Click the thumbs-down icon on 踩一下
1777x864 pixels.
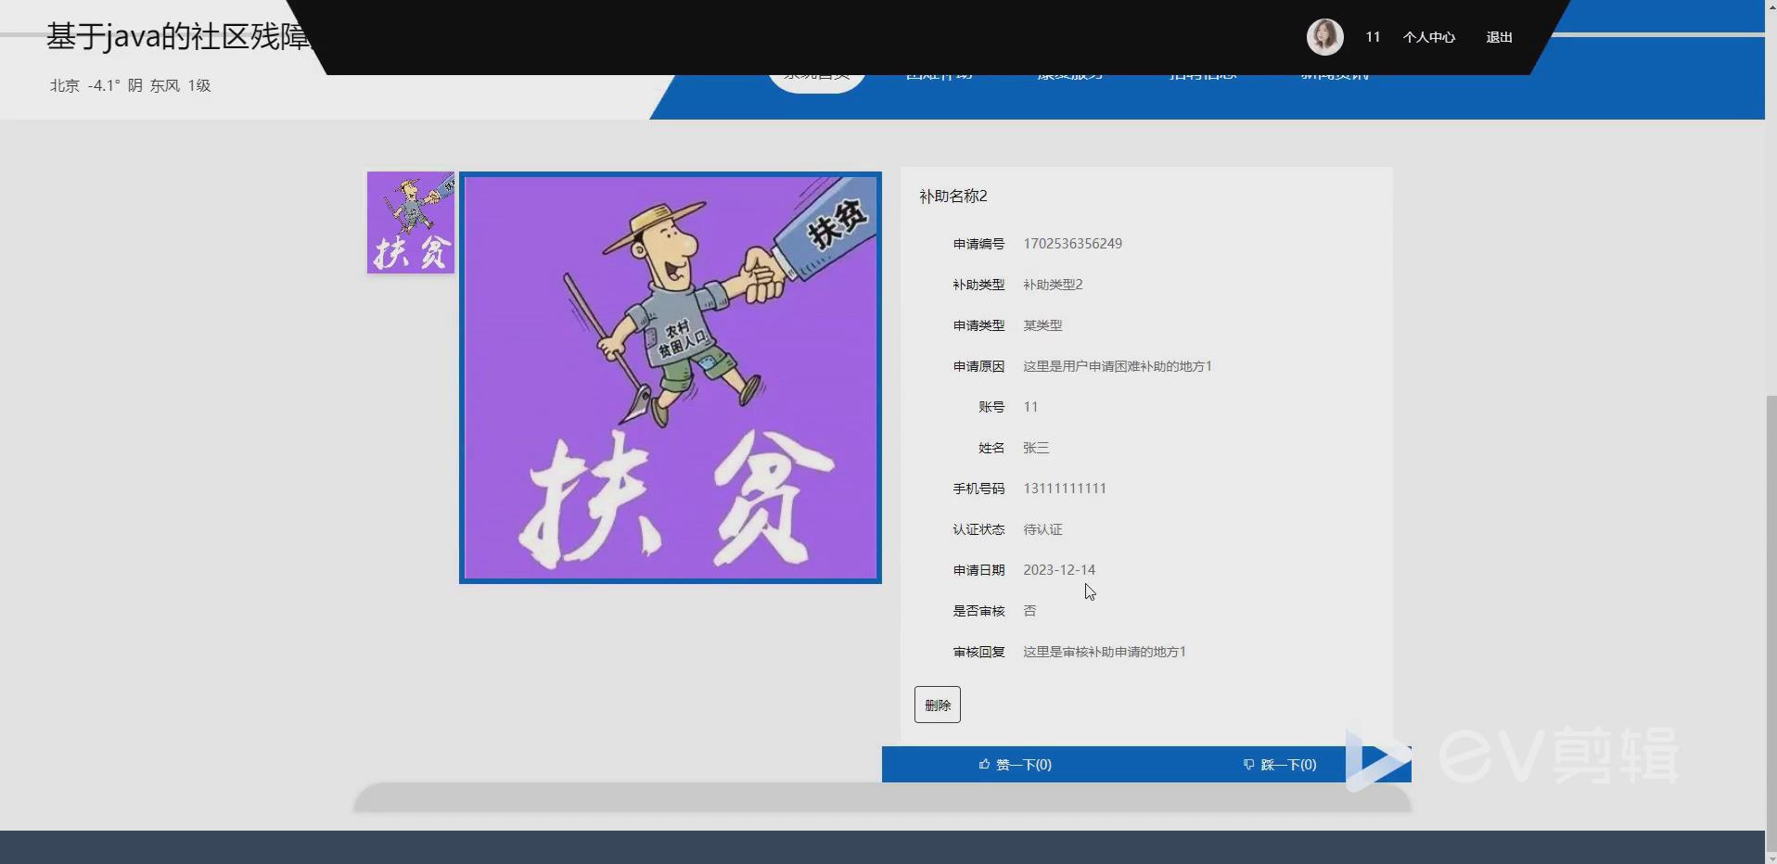click(x=1249, y=764)
